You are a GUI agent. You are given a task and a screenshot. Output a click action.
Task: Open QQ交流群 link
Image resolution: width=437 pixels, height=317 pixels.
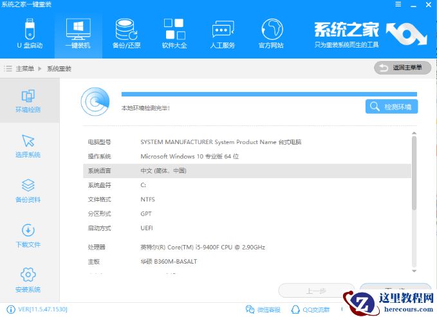pyautogui.click(x=310, y=309)
